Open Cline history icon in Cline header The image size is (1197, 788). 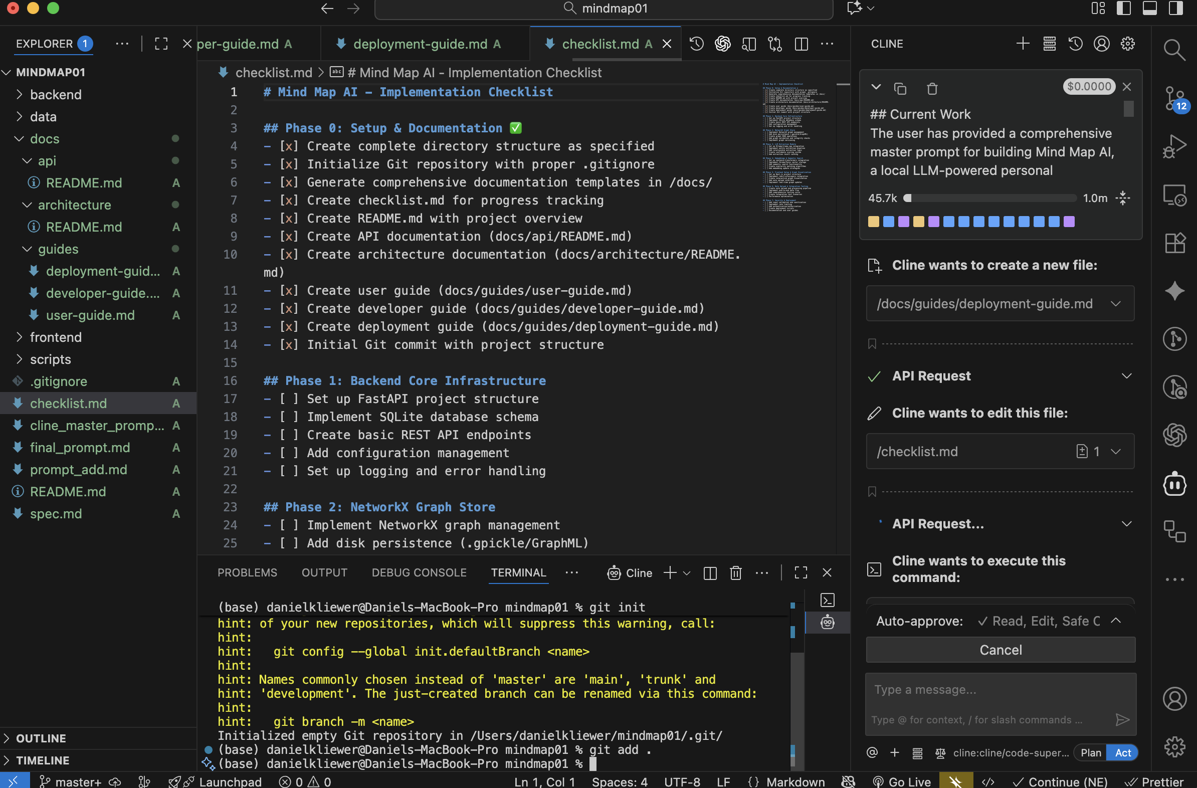pos(1075,44)
